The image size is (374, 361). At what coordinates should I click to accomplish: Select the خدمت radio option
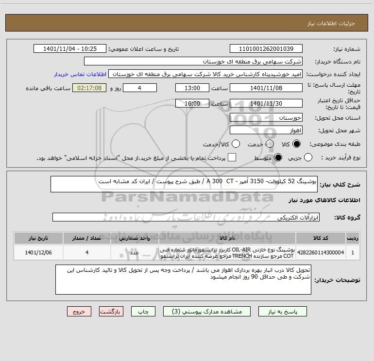click(x=266, y=144)
